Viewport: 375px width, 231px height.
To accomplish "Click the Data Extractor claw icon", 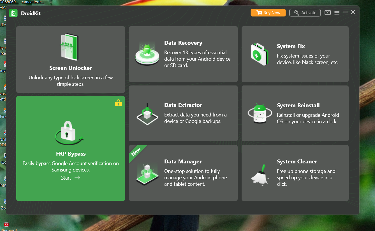I will point(147,114).
